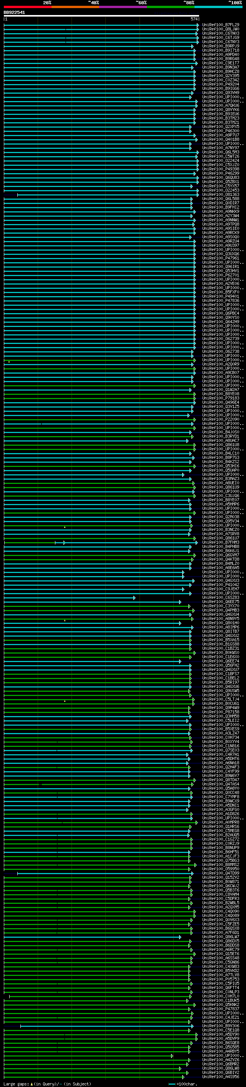
Task: Select label UniRef100_A9S0Q0
Action: point(220,237)
